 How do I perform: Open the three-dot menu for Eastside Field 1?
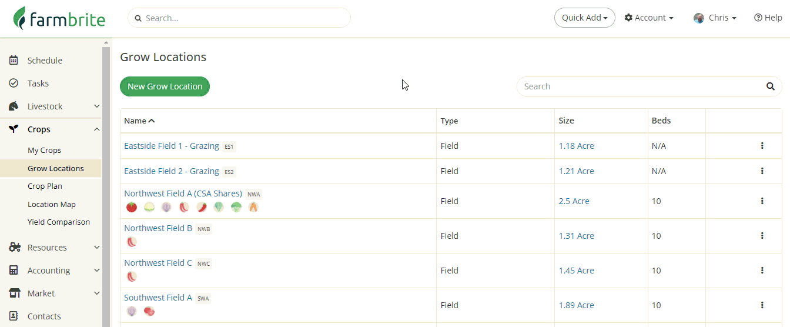click(762, 146)
